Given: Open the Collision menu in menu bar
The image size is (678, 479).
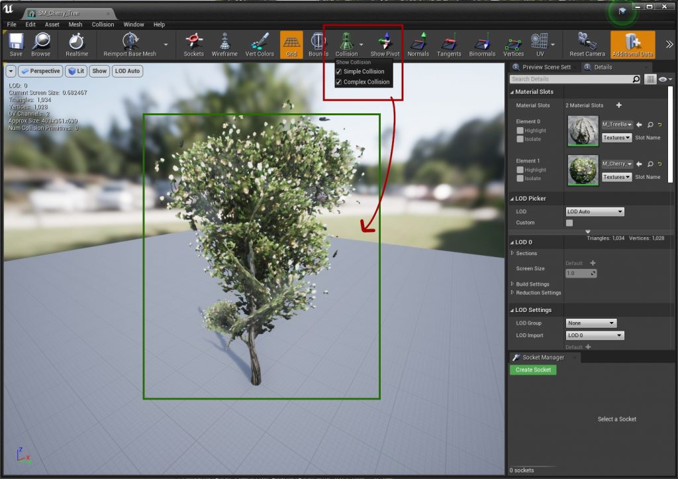Looking at the screenshot, I should [x=103, y=25].
